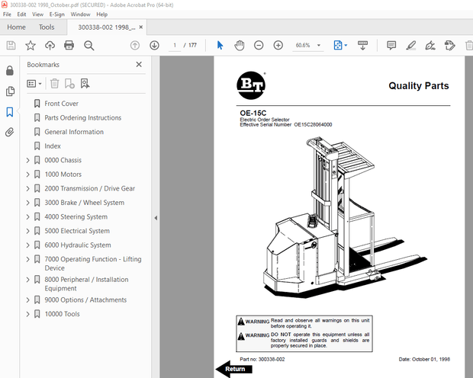
Task: Delete selected bookmark trash icon
Action: coord(55,84)
